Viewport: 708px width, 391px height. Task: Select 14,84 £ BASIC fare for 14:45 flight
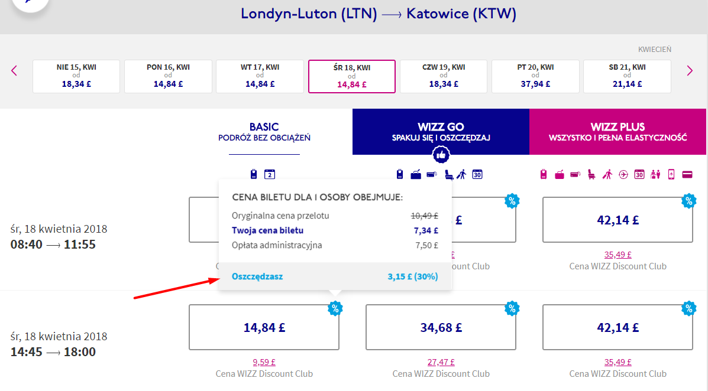coord(264,327)
